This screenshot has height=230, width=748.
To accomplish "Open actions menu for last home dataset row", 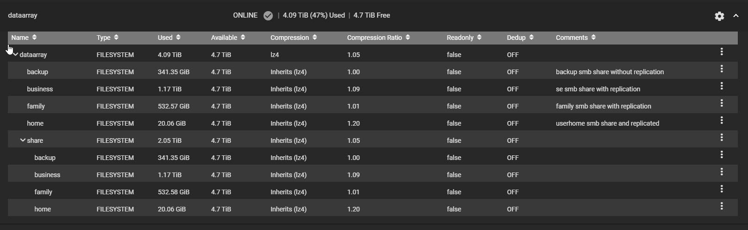I will coord(721,206).
